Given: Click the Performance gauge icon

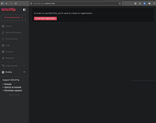Looking at the screenshot, I should 3,39.
